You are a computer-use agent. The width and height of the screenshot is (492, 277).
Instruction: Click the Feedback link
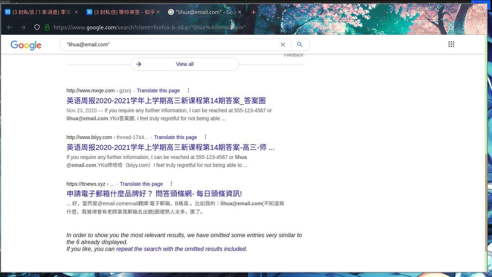(x=293, y=55)
